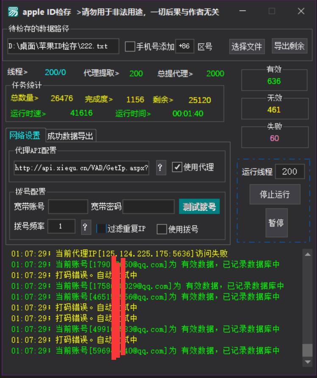Enable the 手机号添加 checkbox
The width and height of the screenshot is (317, 378).
(130, 47)
